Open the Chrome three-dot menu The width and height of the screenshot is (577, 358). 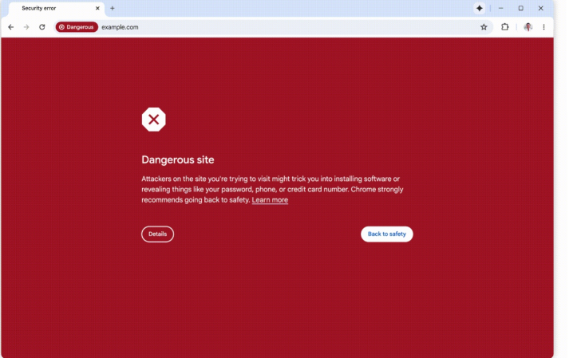click(x=544, y=27)
